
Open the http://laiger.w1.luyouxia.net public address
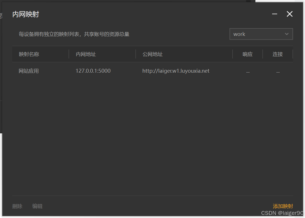click(x=176, y=71)
